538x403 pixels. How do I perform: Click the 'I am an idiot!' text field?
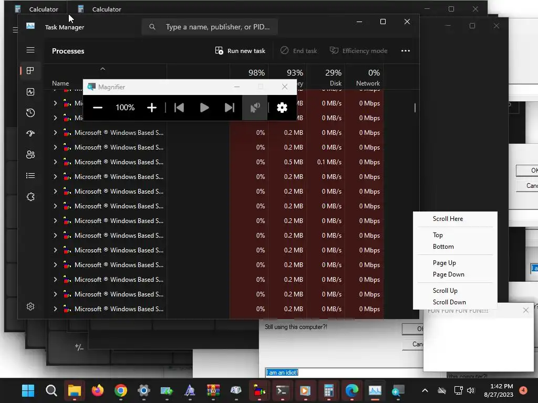[344, 373]
